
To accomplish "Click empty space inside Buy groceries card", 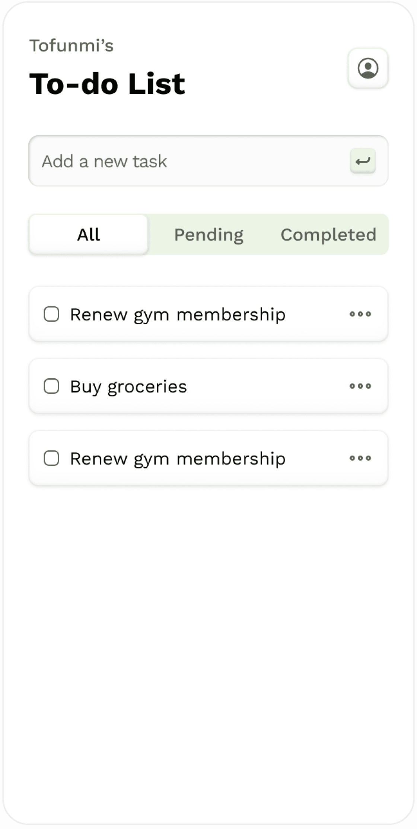I will [x=268, y=386].
